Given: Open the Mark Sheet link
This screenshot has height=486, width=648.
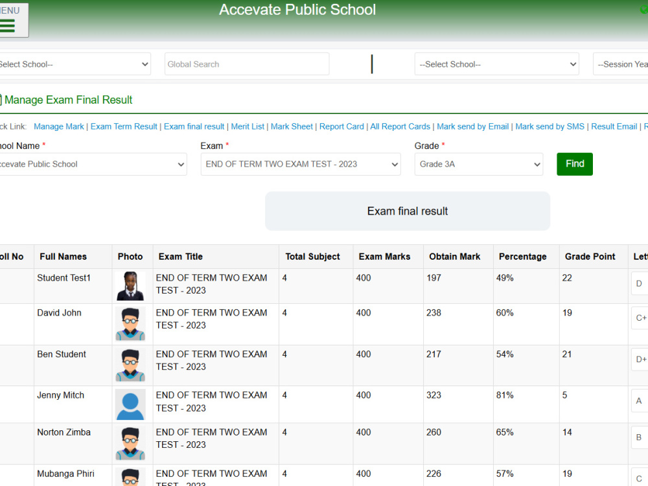Looking at the screenshot, I should [x=292, y=126].
